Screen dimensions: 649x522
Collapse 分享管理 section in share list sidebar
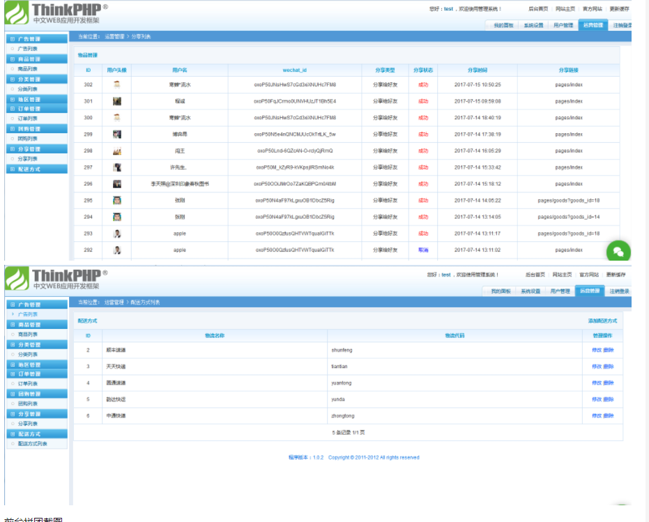pyautogui.click(x=37, y=149)
